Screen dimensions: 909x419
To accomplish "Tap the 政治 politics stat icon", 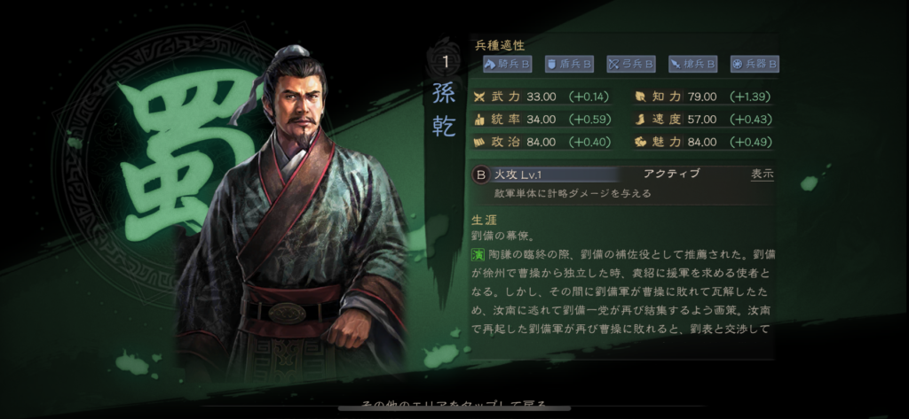I will point(479,142).
